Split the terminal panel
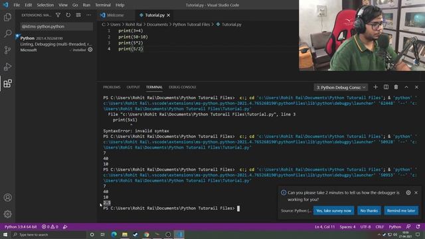The image size is (425, 239). click(386, 87)
